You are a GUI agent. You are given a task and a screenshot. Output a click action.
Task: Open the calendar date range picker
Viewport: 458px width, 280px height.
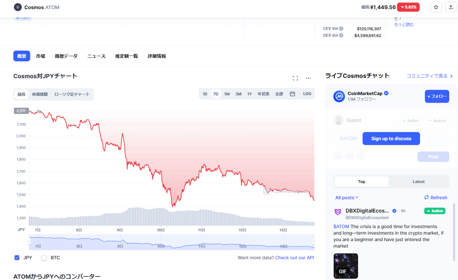click(x=292, y=94)
